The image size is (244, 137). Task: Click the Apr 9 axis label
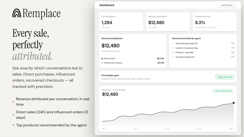click(135, 129)
